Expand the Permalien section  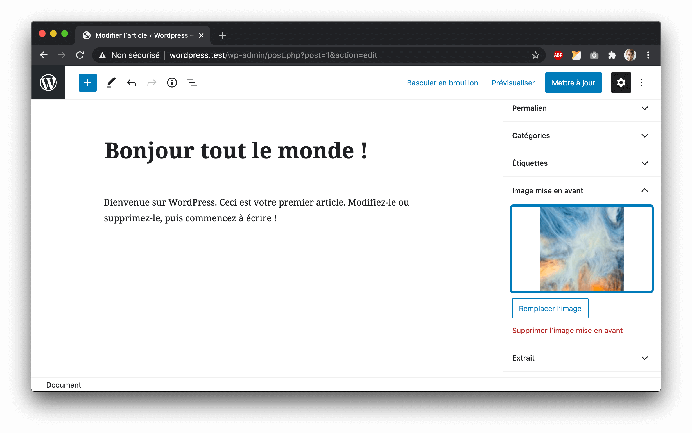coord(581,108)
